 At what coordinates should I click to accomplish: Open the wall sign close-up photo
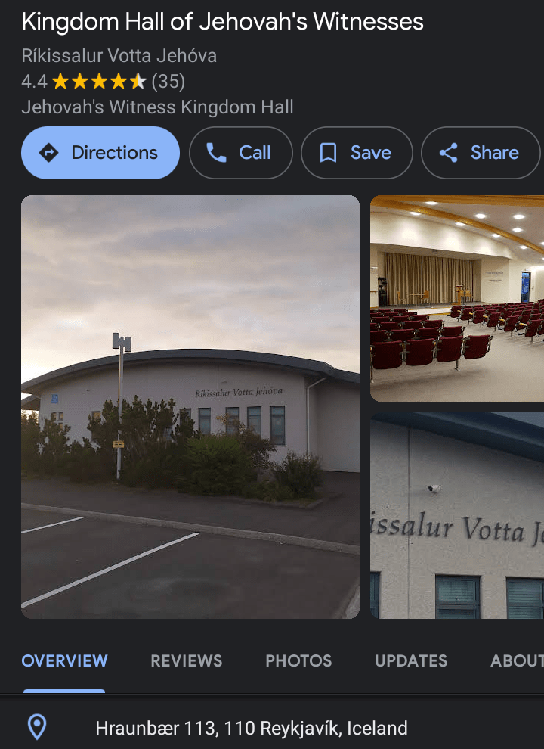point(457,515)
